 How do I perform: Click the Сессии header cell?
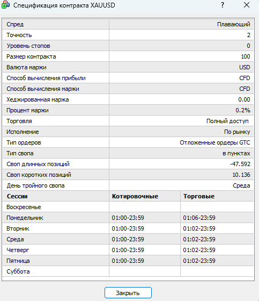point(56,196)
